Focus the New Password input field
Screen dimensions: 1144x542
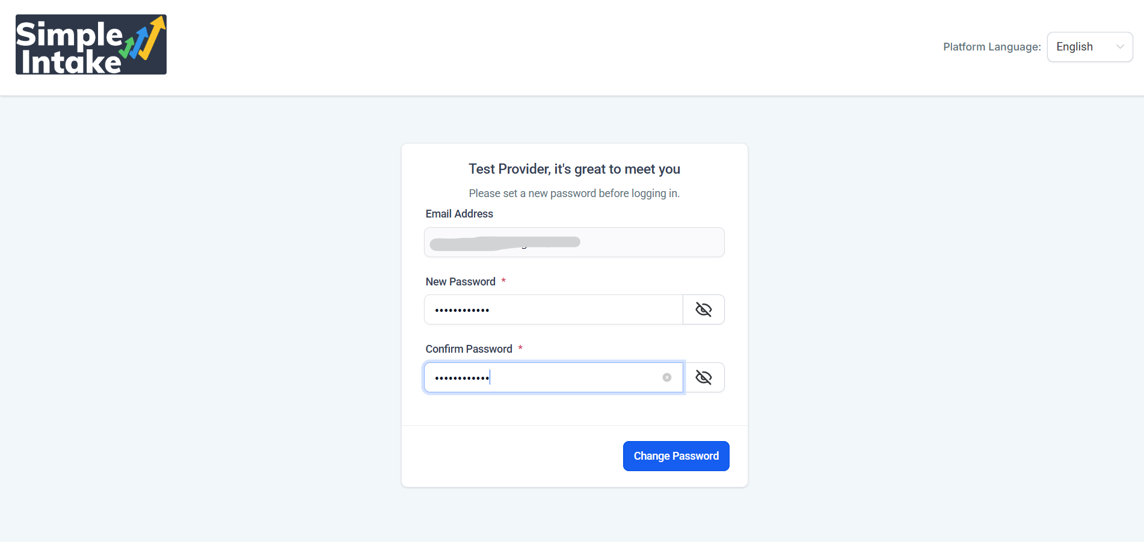(553, 309)
